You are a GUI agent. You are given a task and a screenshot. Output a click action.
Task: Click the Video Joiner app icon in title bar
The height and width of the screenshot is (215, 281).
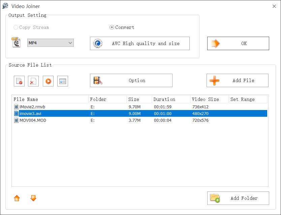click(x=5, y=6)
